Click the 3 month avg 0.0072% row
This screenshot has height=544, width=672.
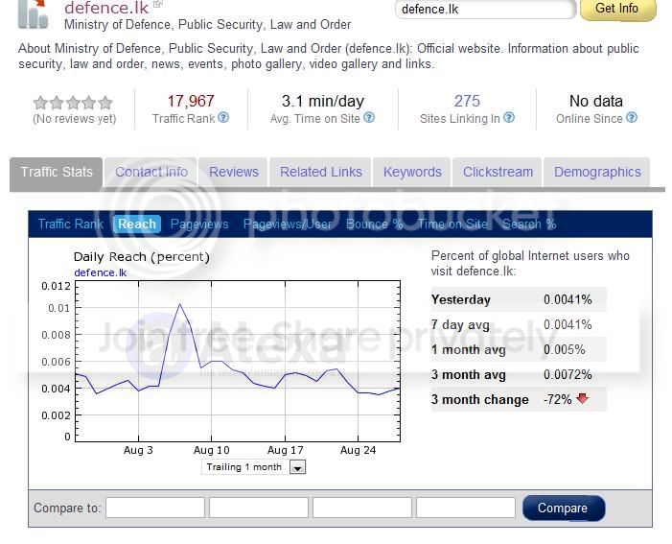pyautogui.click(x=519, y=374)
